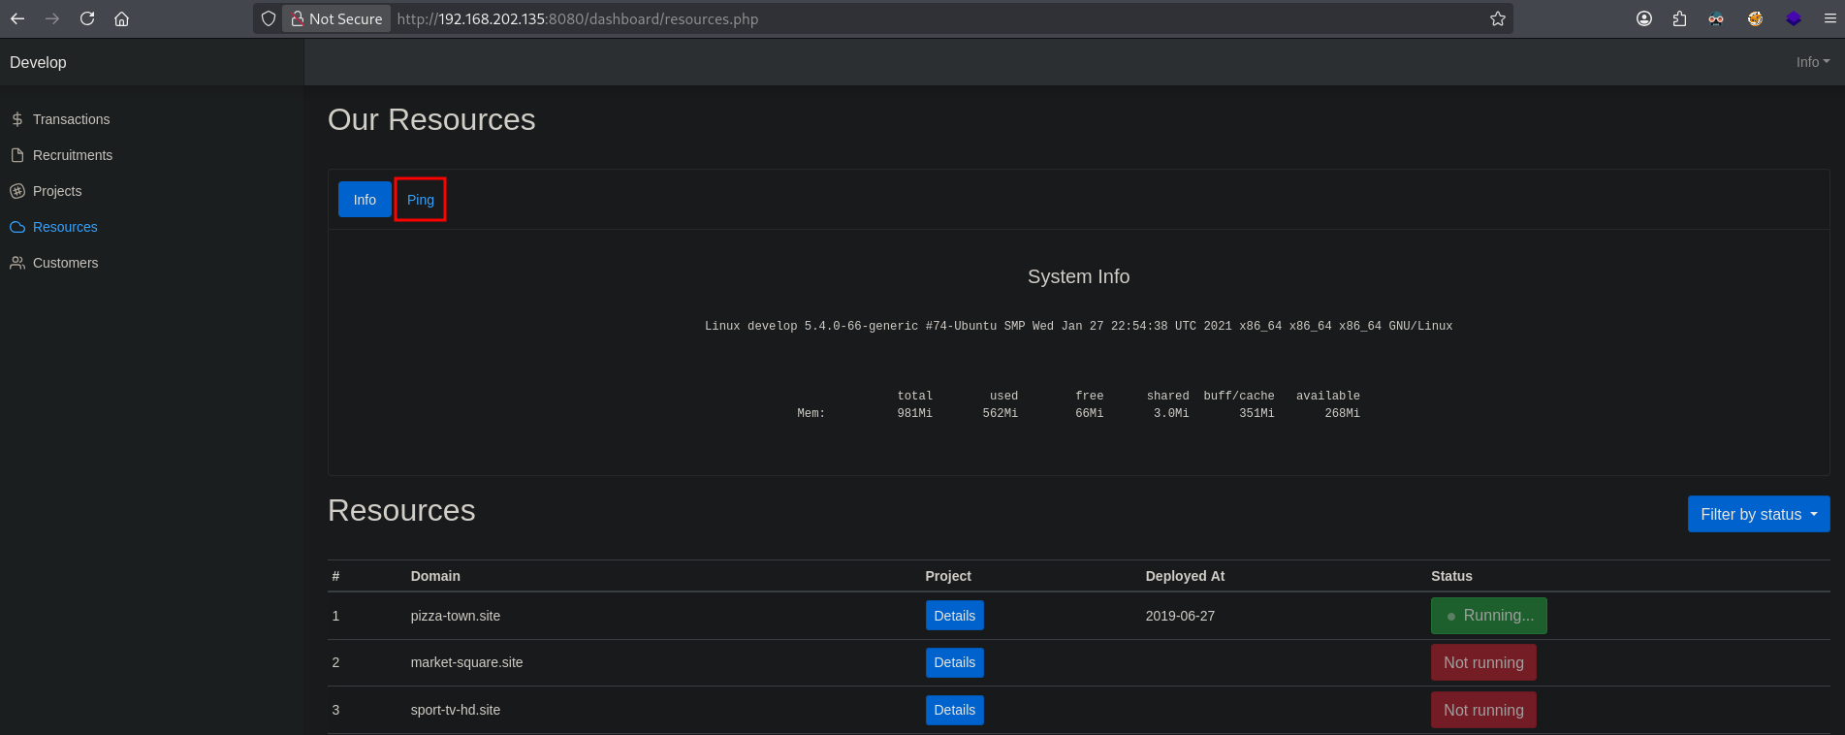
Task: Open Details for market-square.site
Action: (x=954, y=662)
